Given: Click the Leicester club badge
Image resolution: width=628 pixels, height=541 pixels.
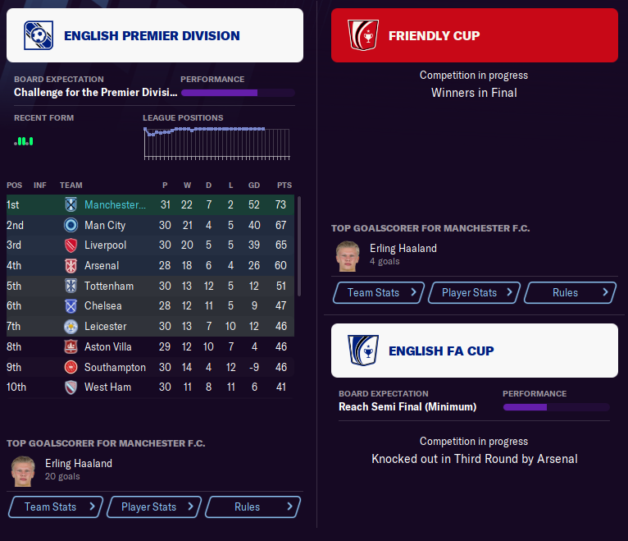Looking at the screenshot, I should [71, 327].
